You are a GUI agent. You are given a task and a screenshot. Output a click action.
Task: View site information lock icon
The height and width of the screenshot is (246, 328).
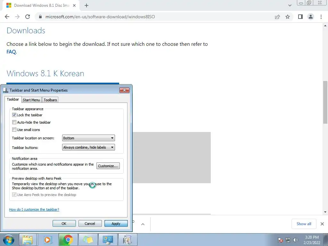[40, 17]
